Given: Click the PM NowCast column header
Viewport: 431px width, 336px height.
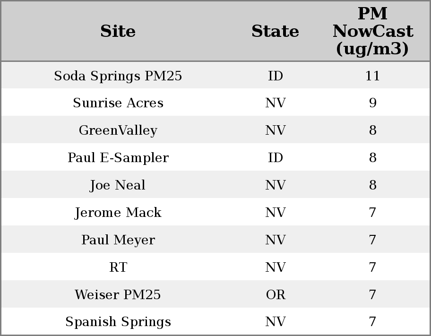Looking at the screenshot, I should (372, 32).
